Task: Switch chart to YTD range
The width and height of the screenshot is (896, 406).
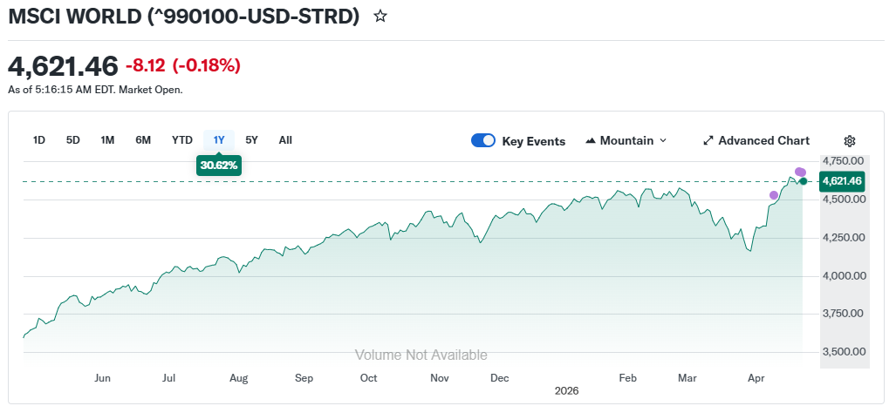Action: pyautogui.click(x=181, y=140)
